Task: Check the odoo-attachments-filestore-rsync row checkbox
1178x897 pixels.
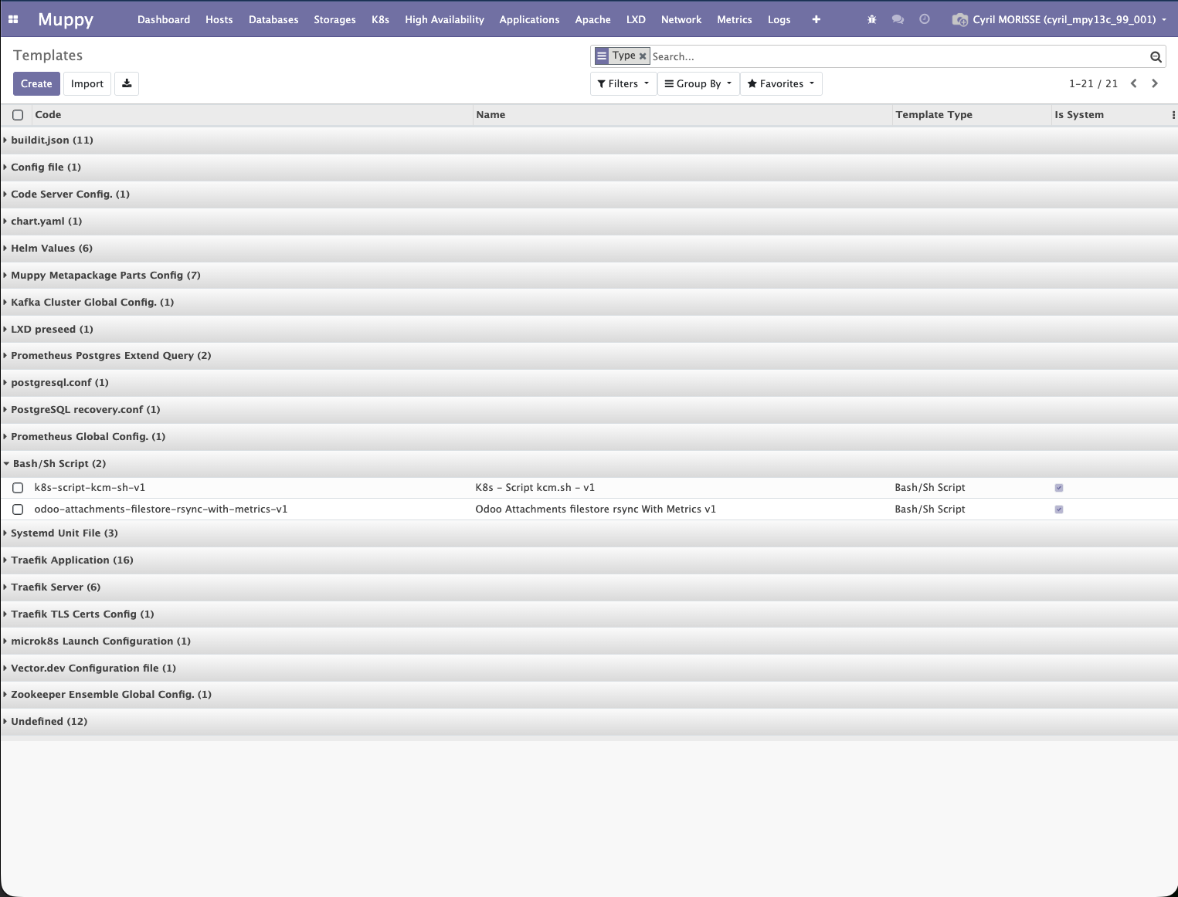Action: coord(18,509)
